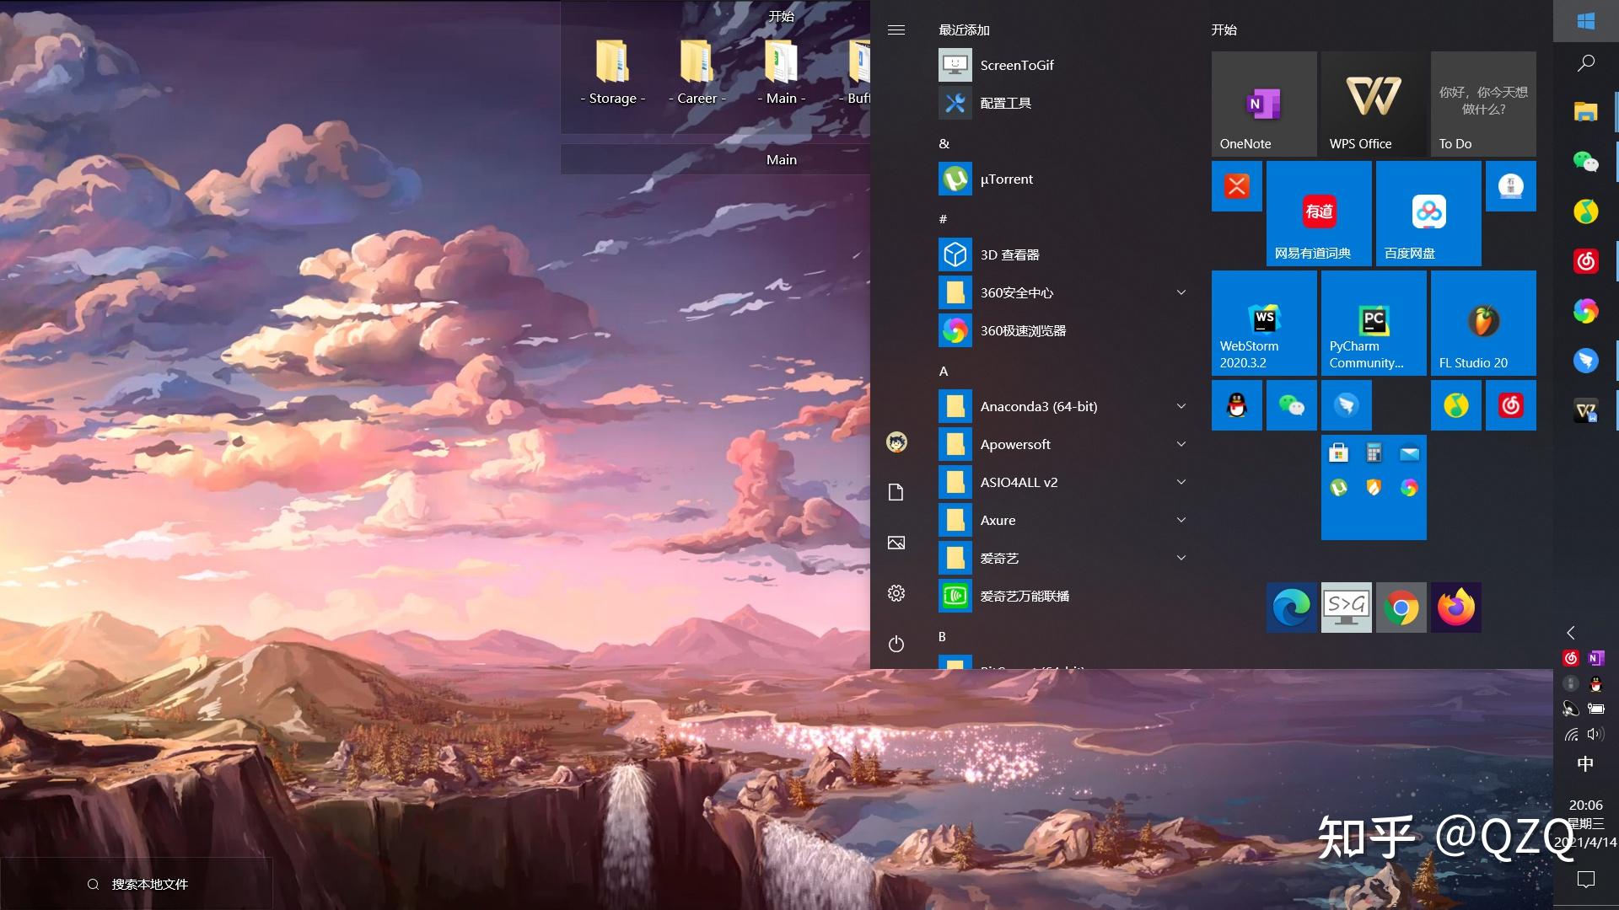Open µTorrent from the app list
Screen dimensions: 1619x910
pos(1006,179)
